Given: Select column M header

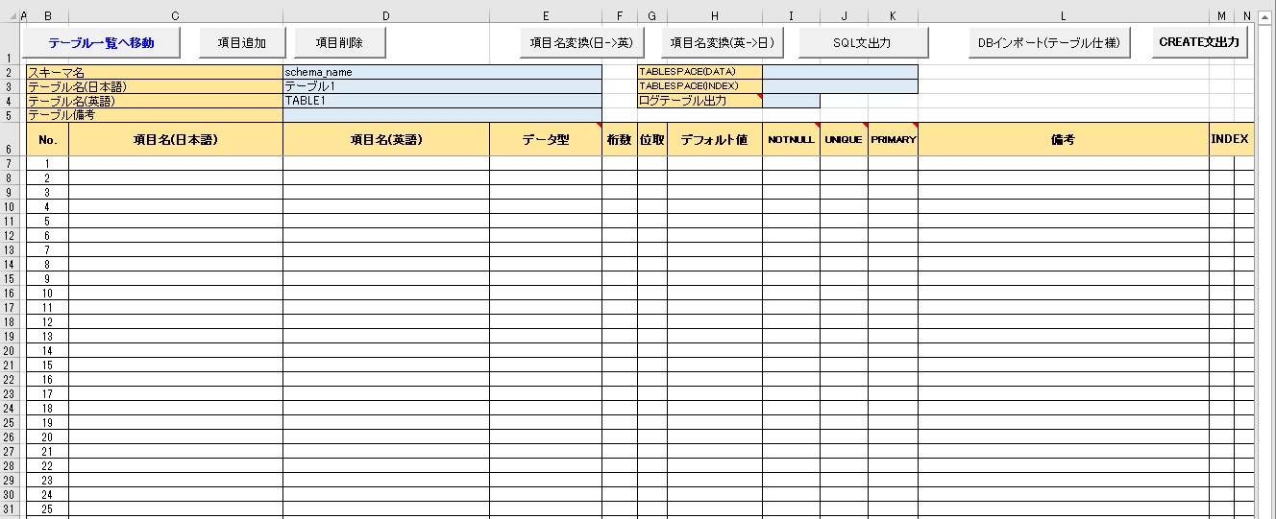Looking at the screenshot, I should (1221, 15).
